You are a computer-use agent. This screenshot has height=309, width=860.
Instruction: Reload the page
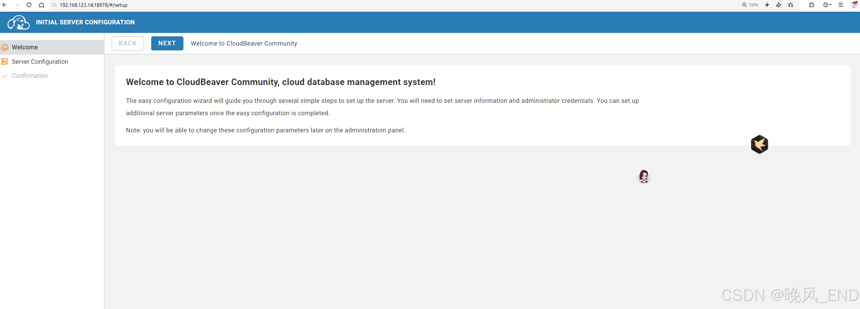(x=29, y=5)
